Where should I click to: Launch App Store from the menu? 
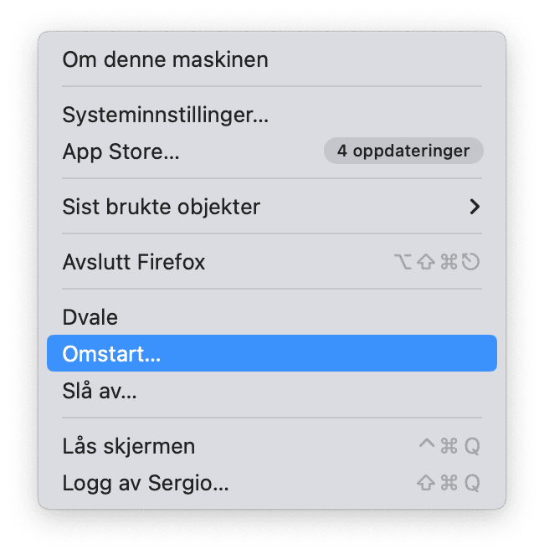[x=121, y=151]
